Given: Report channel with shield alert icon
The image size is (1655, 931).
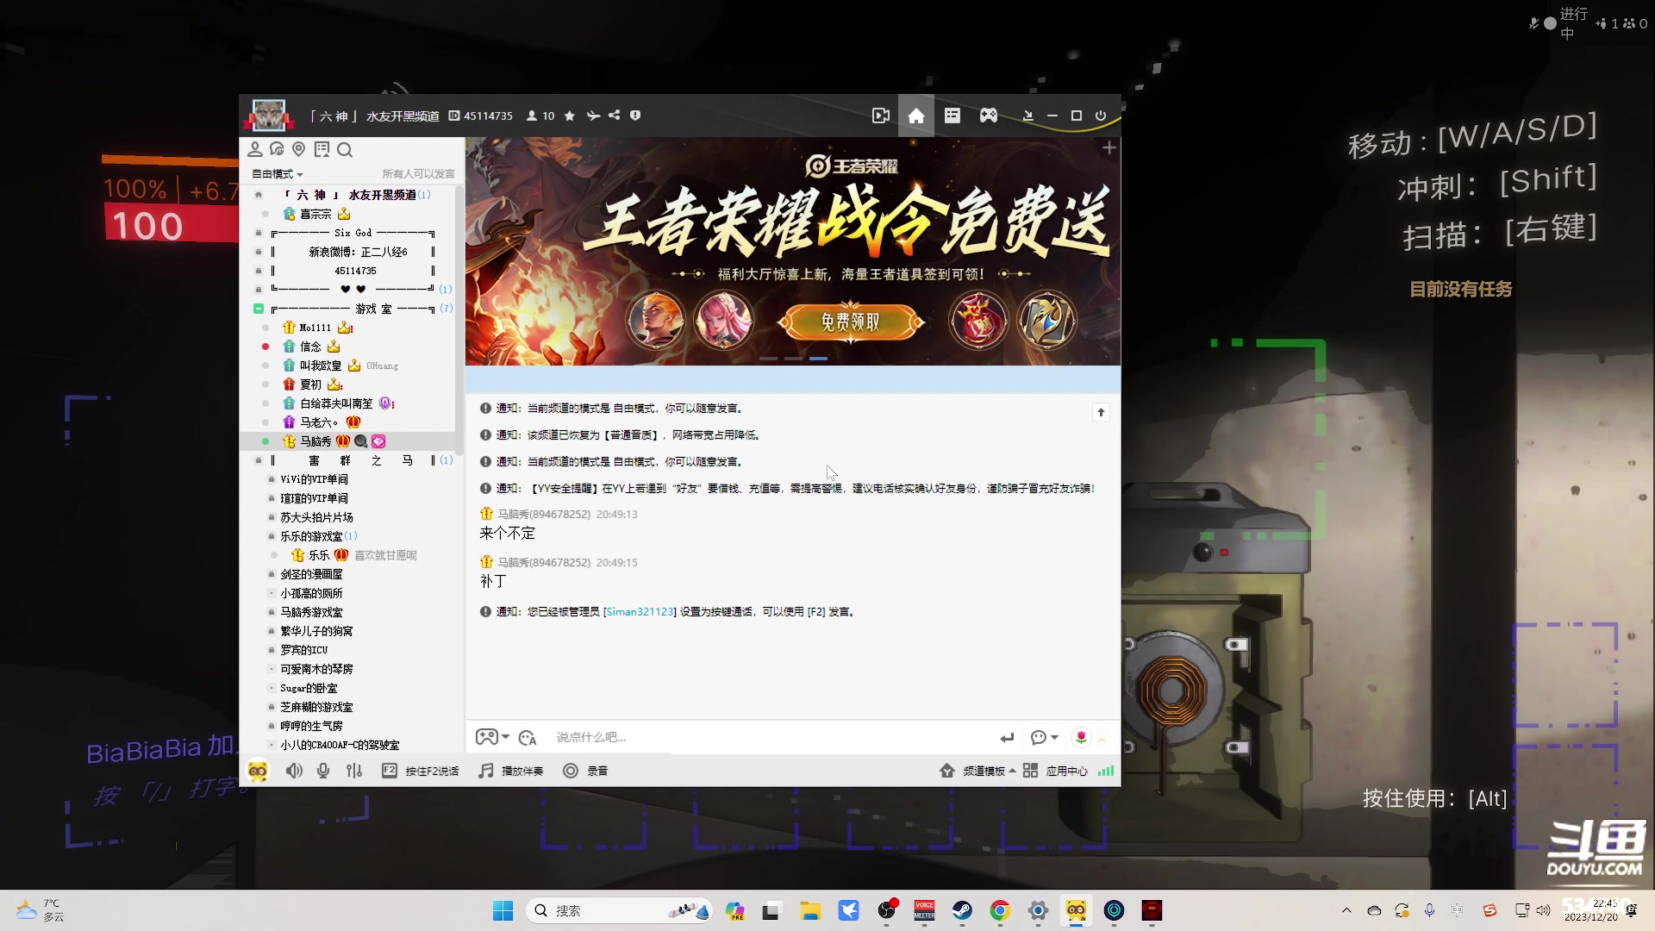Looking at the screenshot, I should pos(635,115).
